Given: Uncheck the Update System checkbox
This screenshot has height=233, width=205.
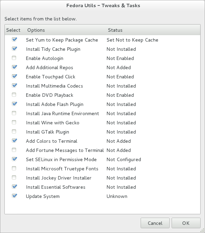Looking at the screenshot, I should coord(14,196).
